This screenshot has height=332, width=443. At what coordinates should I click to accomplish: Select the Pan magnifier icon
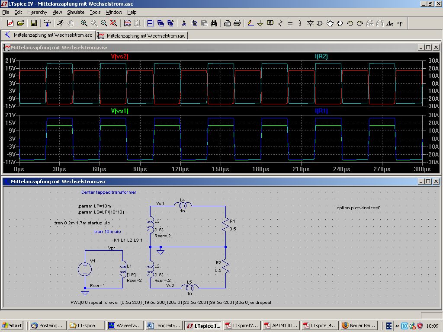tap(94, 23)
